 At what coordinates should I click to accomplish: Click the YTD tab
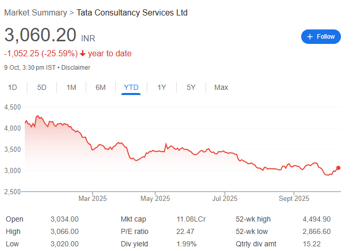[x=131, y=87]
